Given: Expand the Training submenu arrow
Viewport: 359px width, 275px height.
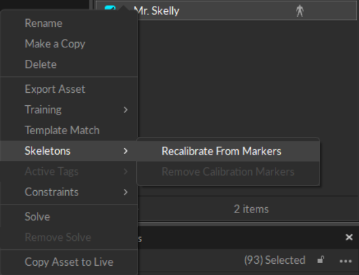Looking at the screenshot, I should (126, 110).
